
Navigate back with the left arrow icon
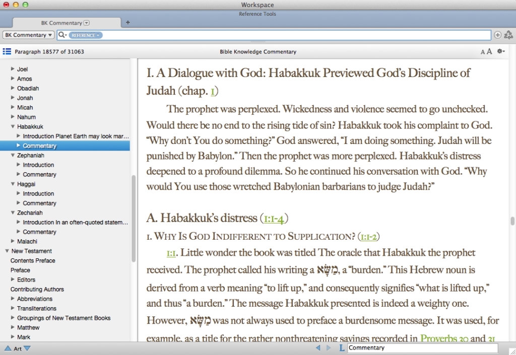tap(317, 347)
